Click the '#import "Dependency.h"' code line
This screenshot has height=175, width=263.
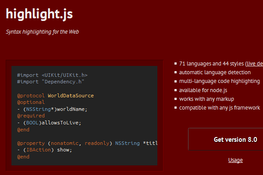tap(50, 82)
